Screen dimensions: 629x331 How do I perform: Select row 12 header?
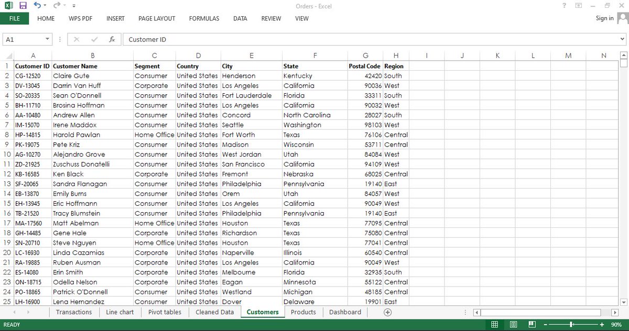click(x=7, y=174)
